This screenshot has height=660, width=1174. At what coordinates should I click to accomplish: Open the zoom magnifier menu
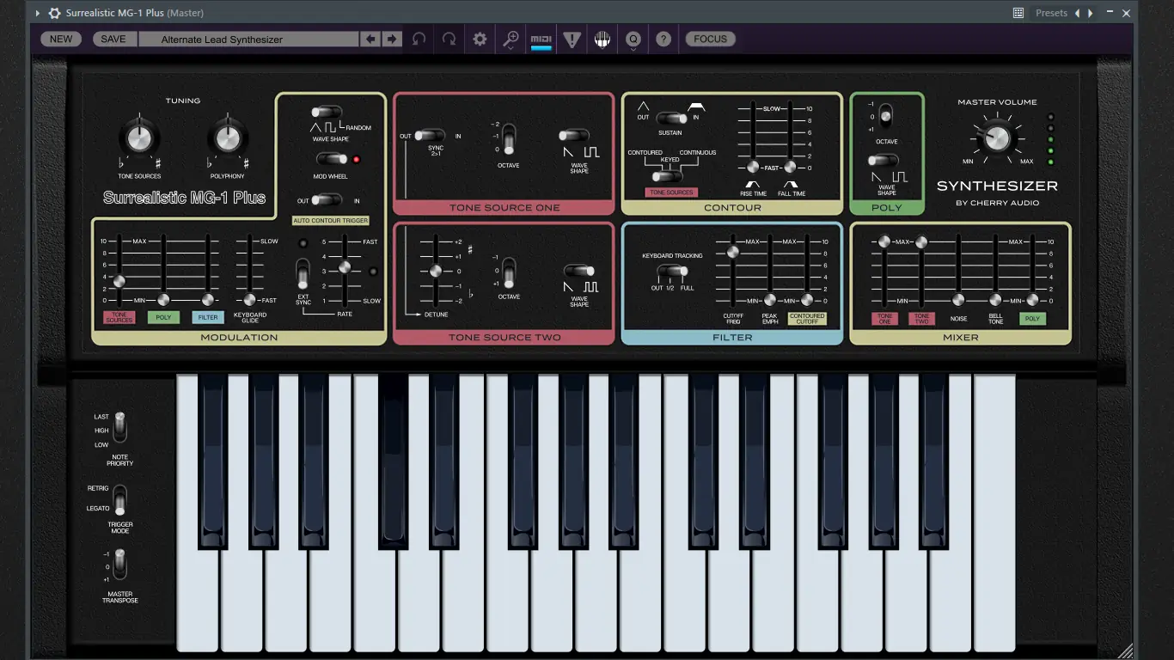click(x=511, y=39)
